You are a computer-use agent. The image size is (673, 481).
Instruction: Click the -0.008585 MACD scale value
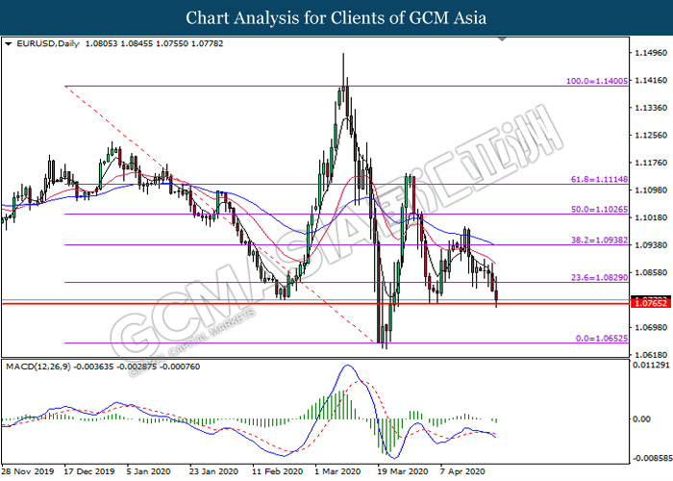click(651, 458)
